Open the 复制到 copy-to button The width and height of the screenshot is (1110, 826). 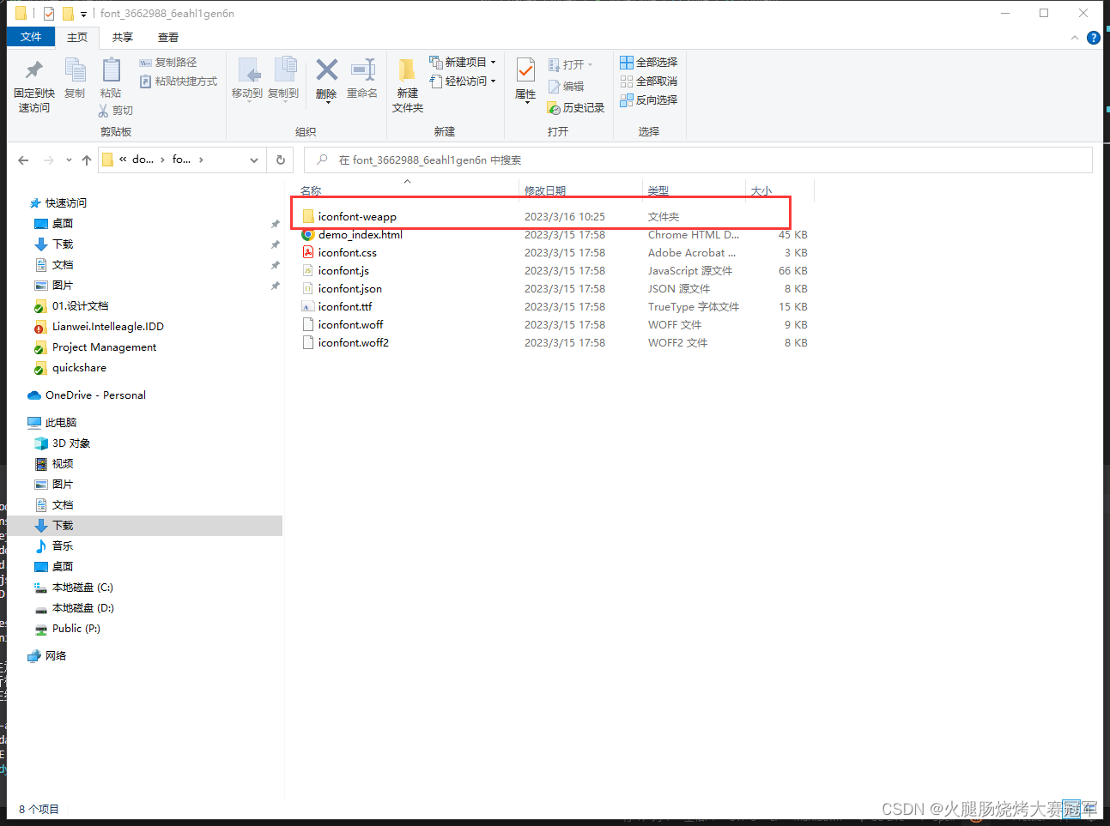(x=283, y=80)
